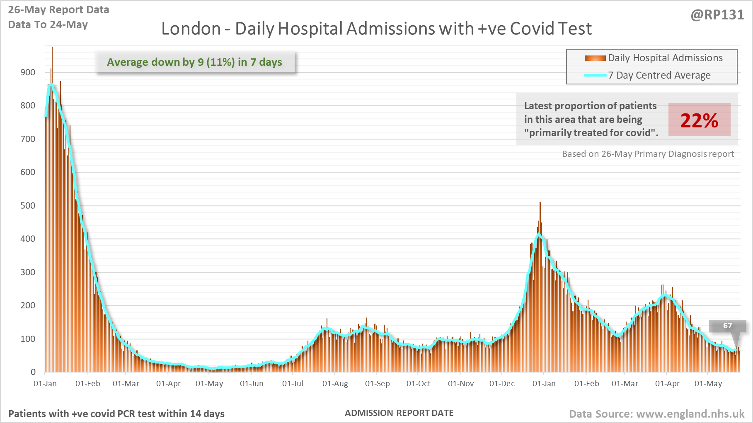Click the @RP131 handle

(717, 15)
